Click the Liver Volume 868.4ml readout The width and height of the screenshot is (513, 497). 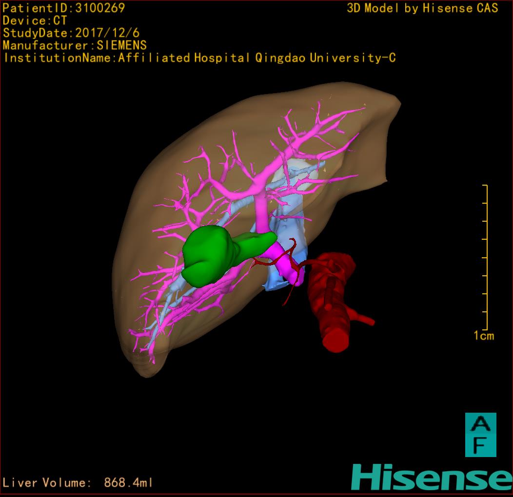[x=78, y=482]
